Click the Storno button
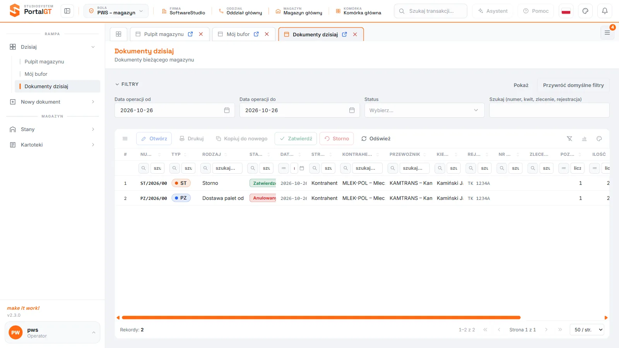This screenshot has height=348, width=619. click(337, 138)
